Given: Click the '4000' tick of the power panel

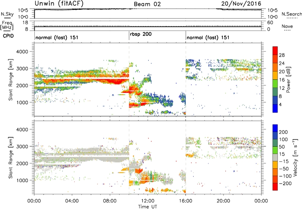Looking at the screenshot, I should pos(22,52).
